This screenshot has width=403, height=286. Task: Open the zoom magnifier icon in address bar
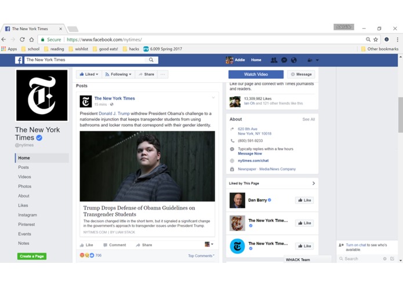(x=368, y=39)
